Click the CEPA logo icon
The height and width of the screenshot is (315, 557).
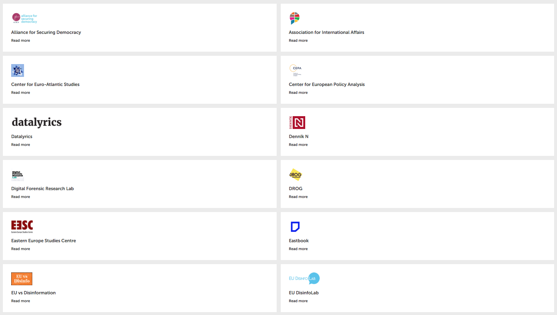(296, 70)
